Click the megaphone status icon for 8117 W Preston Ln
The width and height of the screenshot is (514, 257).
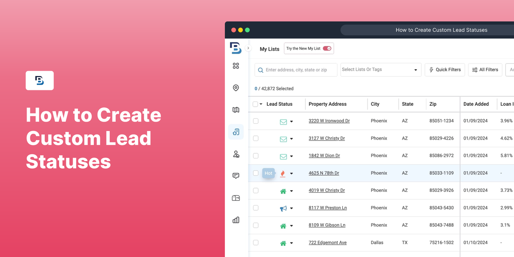tap(283, 208)
